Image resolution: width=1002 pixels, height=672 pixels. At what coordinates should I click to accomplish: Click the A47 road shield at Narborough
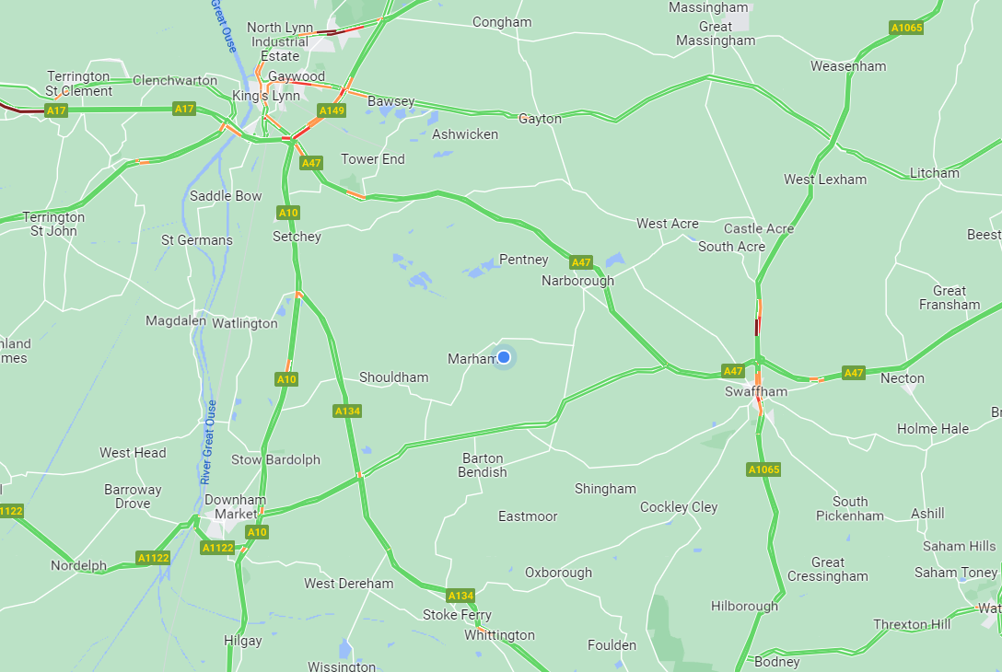[x=581, y=262]
